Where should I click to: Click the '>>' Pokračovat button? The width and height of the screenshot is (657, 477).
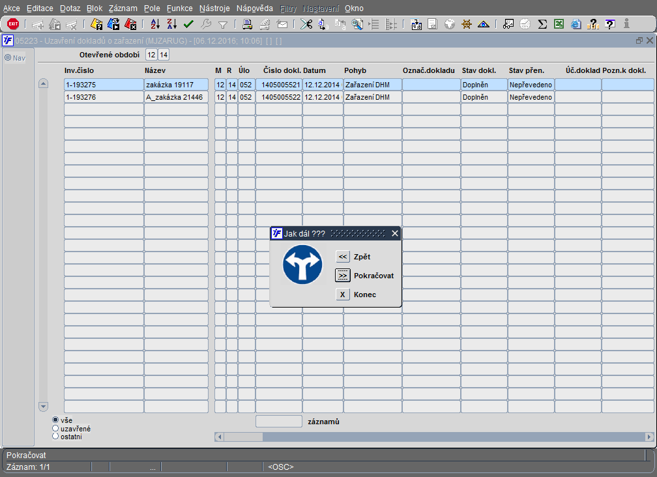point(343,276)
